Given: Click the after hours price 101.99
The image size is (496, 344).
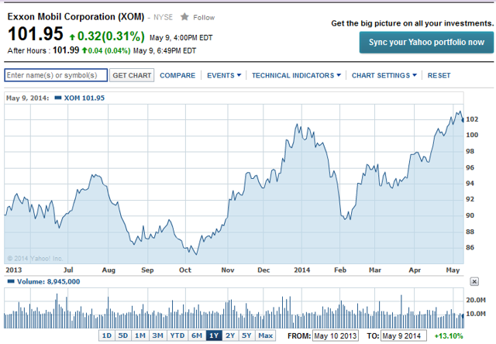Looking at the screenshot, I should point(66,50).
